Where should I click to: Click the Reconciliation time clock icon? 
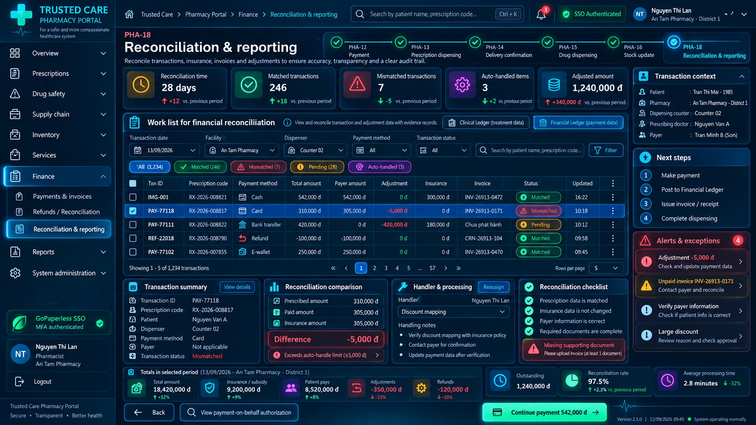141,84
